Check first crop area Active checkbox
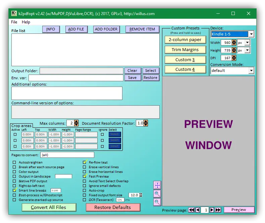 point(15,134)
